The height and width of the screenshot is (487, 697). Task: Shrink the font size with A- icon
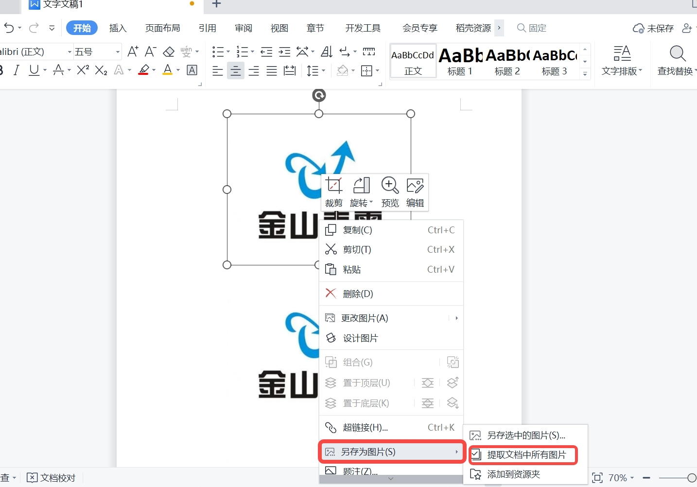pos(151,52)
